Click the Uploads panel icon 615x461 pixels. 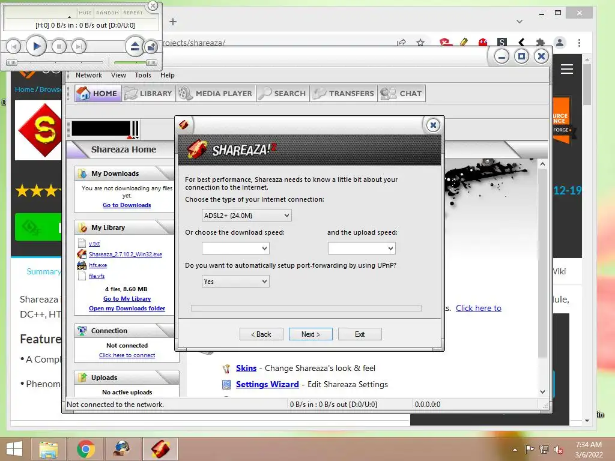coord(82,378)
